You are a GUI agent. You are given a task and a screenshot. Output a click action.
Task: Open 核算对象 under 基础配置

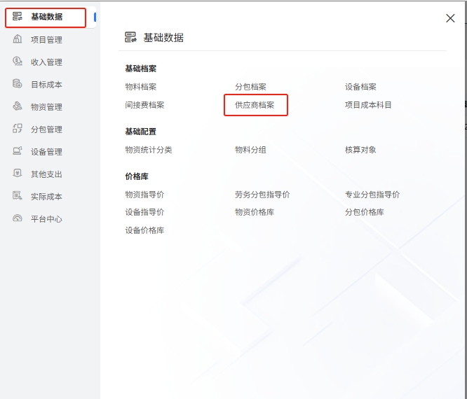pyautogui.click(x=360, y=150)
